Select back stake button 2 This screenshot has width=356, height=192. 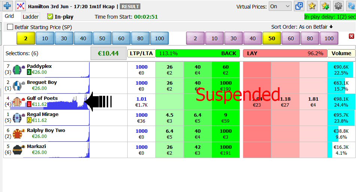pos(26,38)
